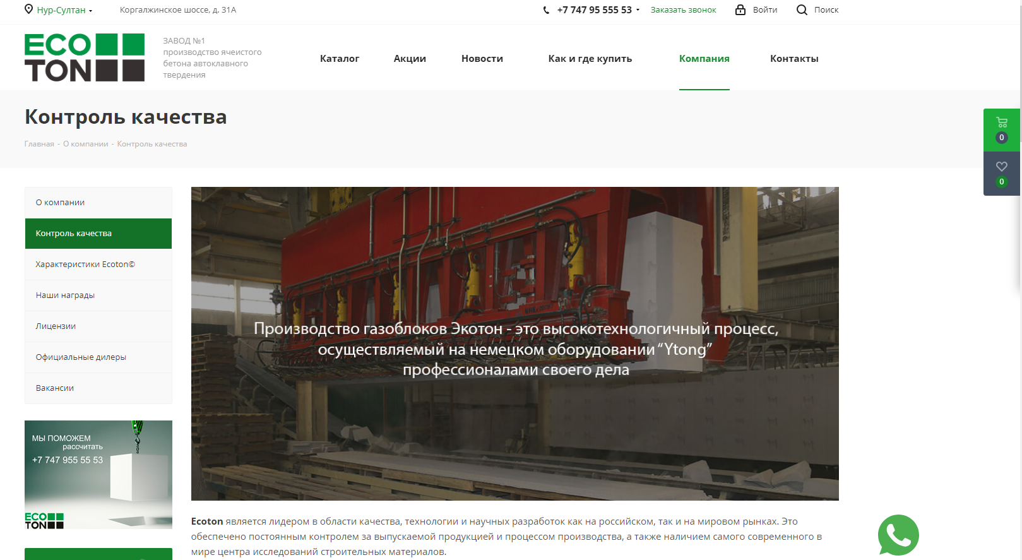Open Лицензии in the sidebar
Screen dimensions: 1022x560
pos(98,326)
